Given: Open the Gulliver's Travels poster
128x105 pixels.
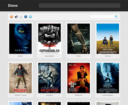Looking at the screenshot, I should click(20, 78).
